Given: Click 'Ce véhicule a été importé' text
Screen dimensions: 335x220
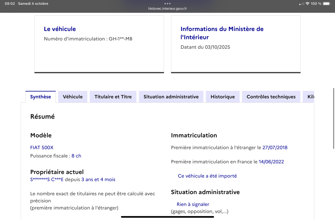Looking at the screenshot, I should tap(207, 176).
